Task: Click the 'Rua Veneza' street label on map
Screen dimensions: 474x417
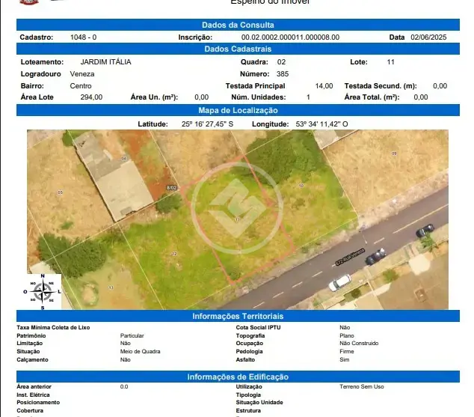Action: click(x=351, y=258)
